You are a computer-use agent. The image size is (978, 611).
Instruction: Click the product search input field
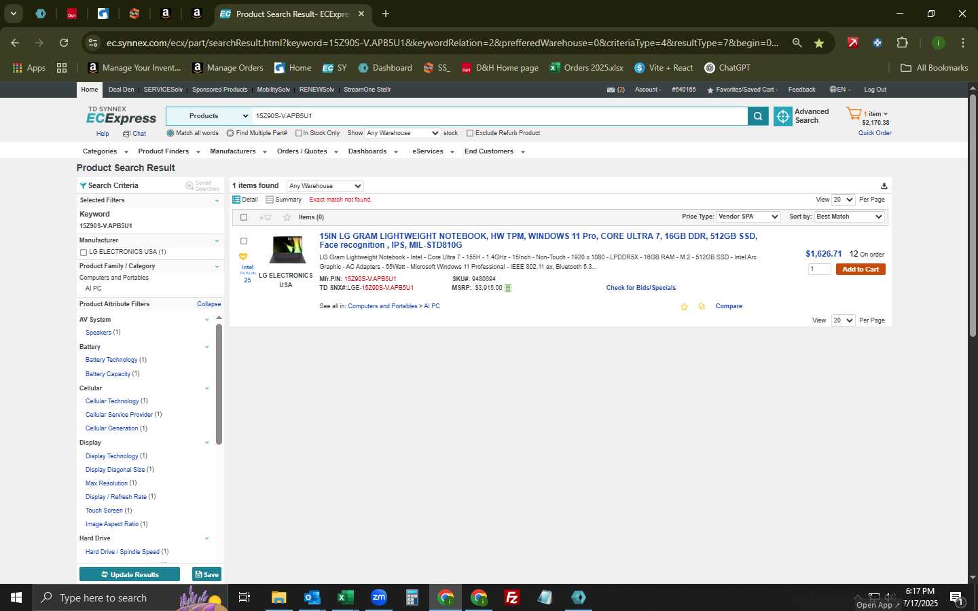tap(500, 116)
